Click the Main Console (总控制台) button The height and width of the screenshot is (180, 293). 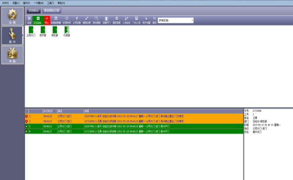pyautogui.click(x=34, y=11)
